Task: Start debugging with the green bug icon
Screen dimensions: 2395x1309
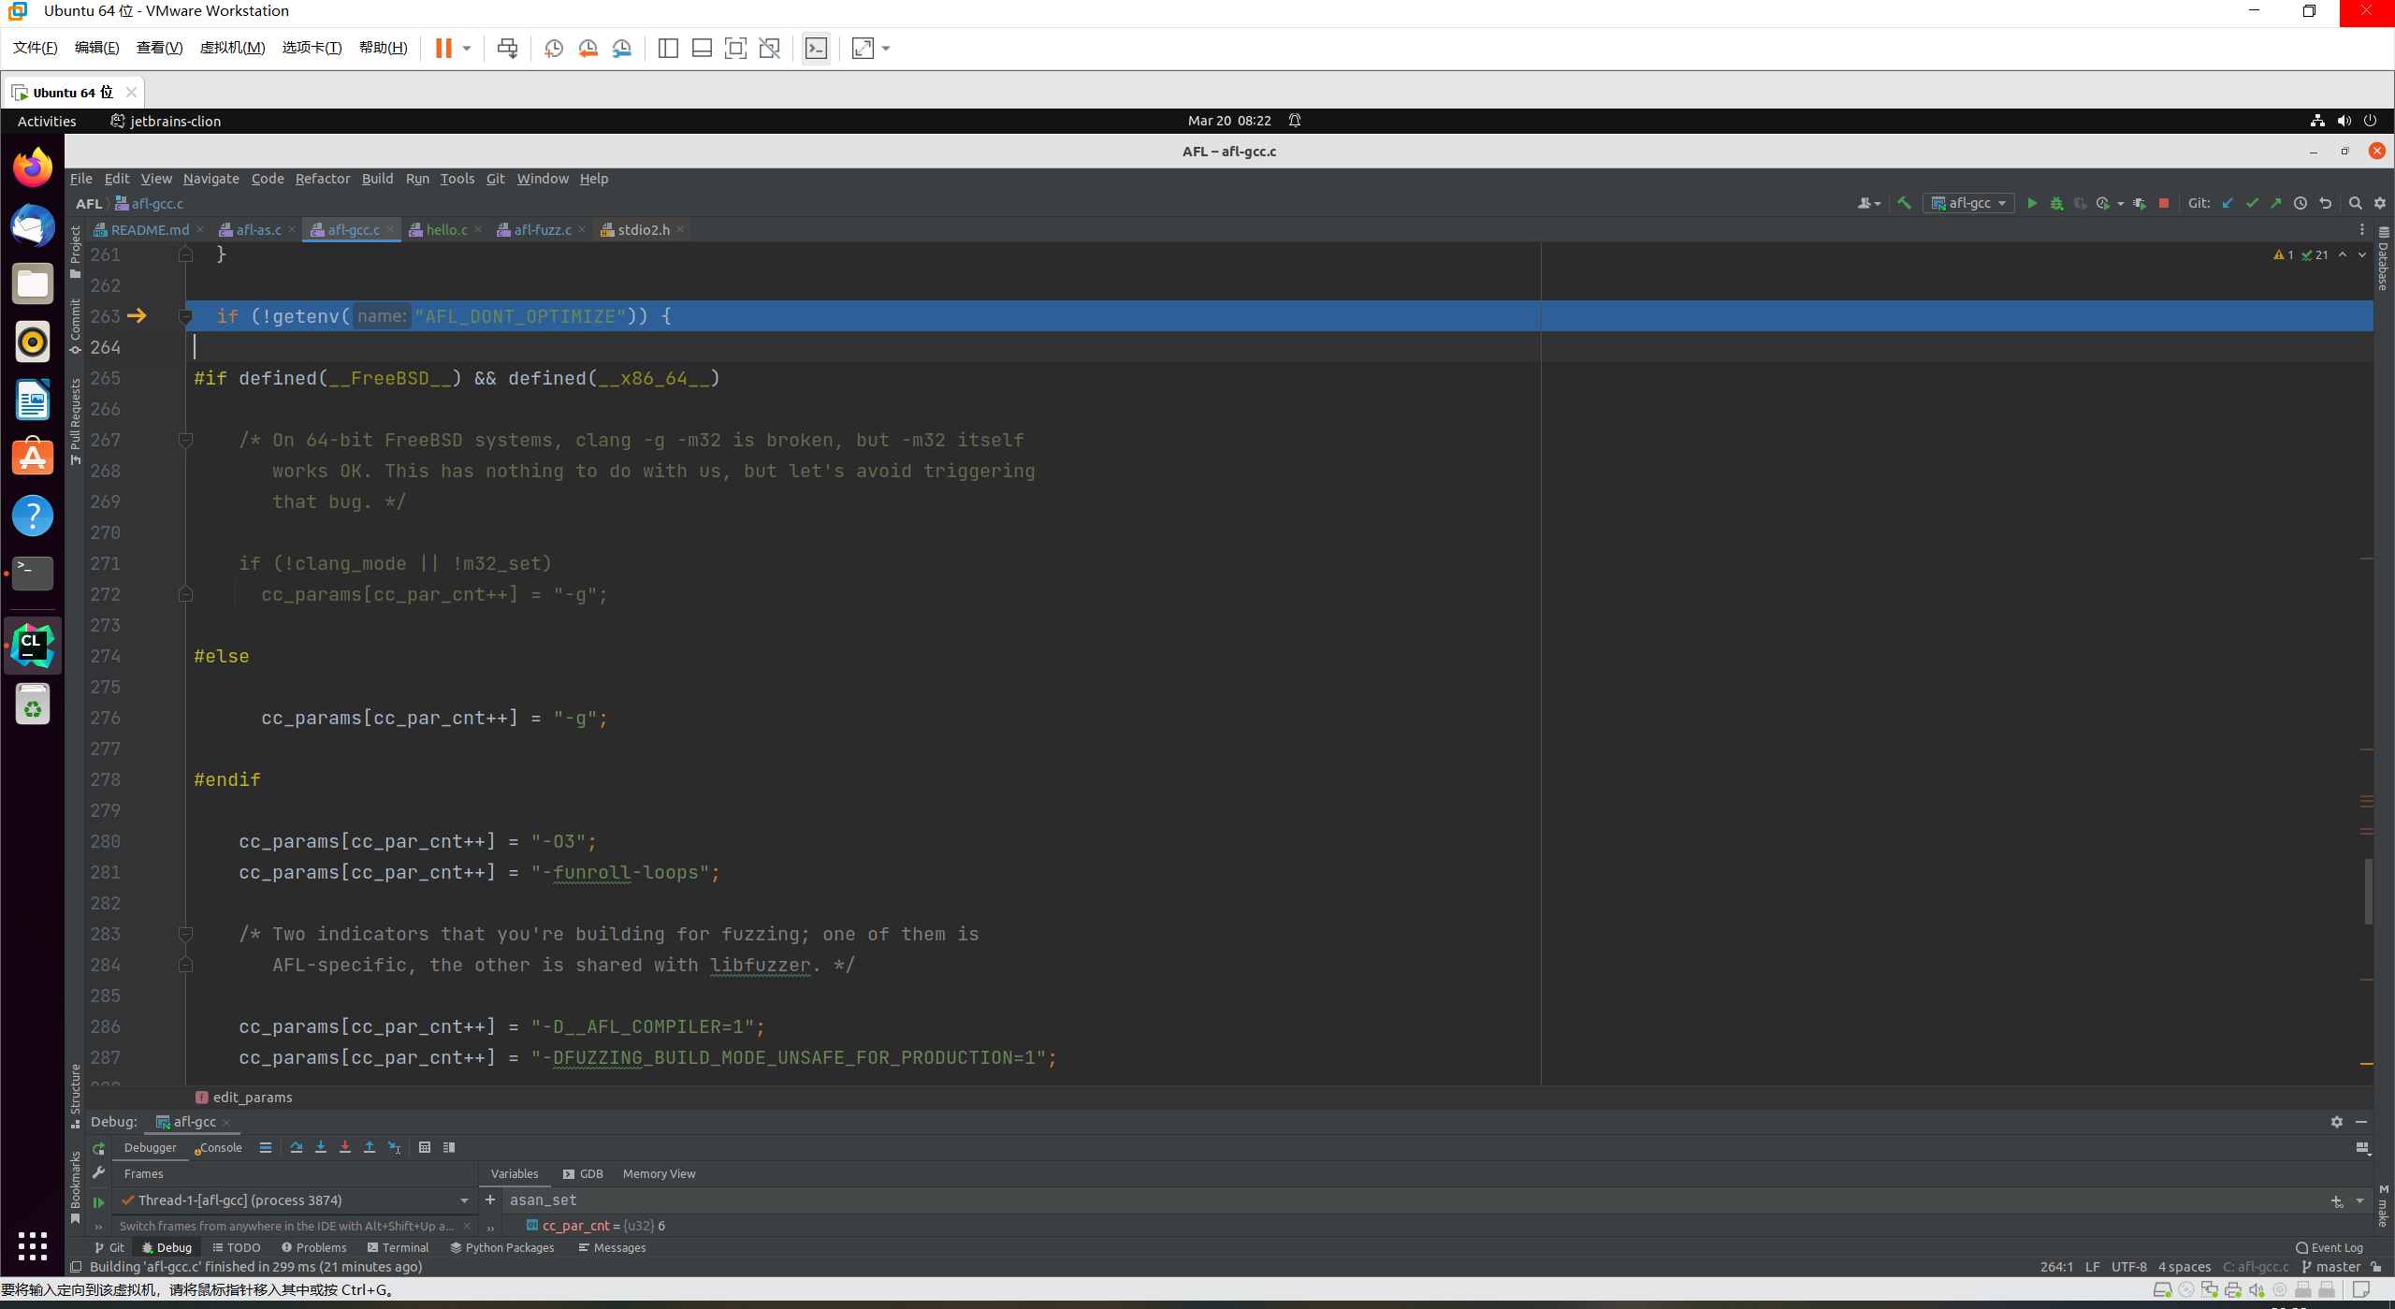Action: click(2056, 203)
